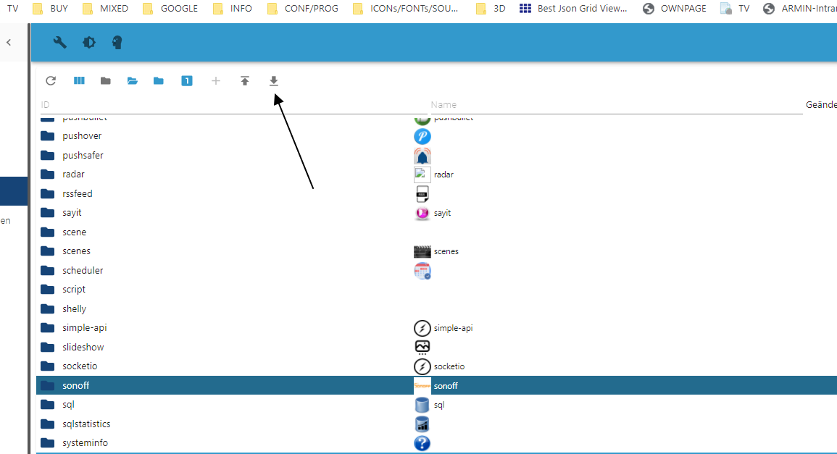Click the systeminfo folder icon
Image resolution: width=837 pixels, height=454 pixels.
click(x=48, y=443)
